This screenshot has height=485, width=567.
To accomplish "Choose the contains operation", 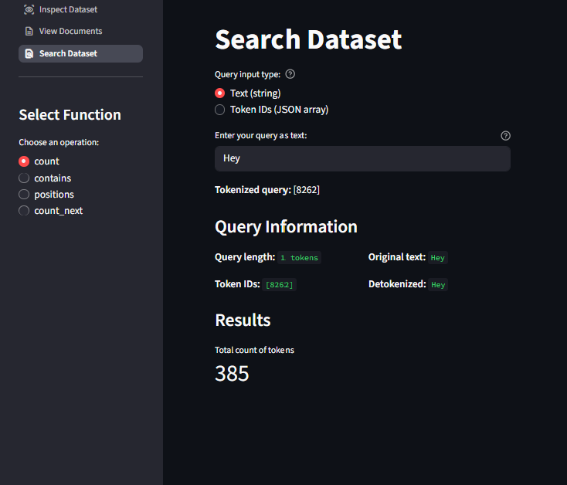I will (24, 178).
